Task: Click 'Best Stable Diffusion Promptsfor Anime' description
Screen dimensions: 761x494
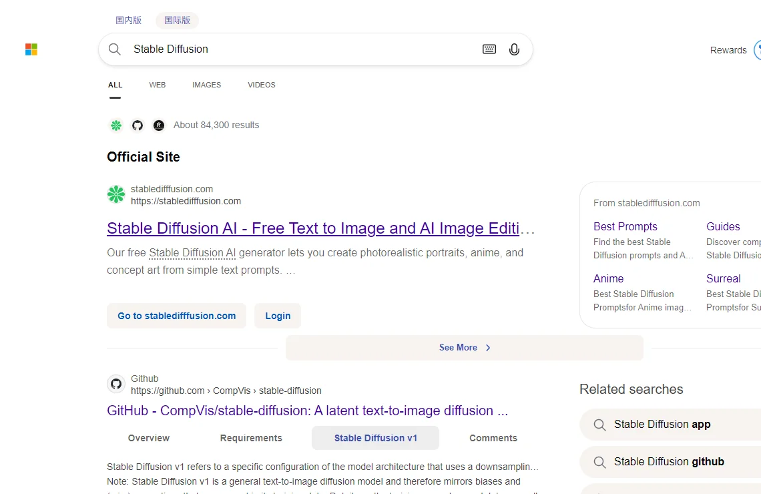Action: [x=642, y=300]
